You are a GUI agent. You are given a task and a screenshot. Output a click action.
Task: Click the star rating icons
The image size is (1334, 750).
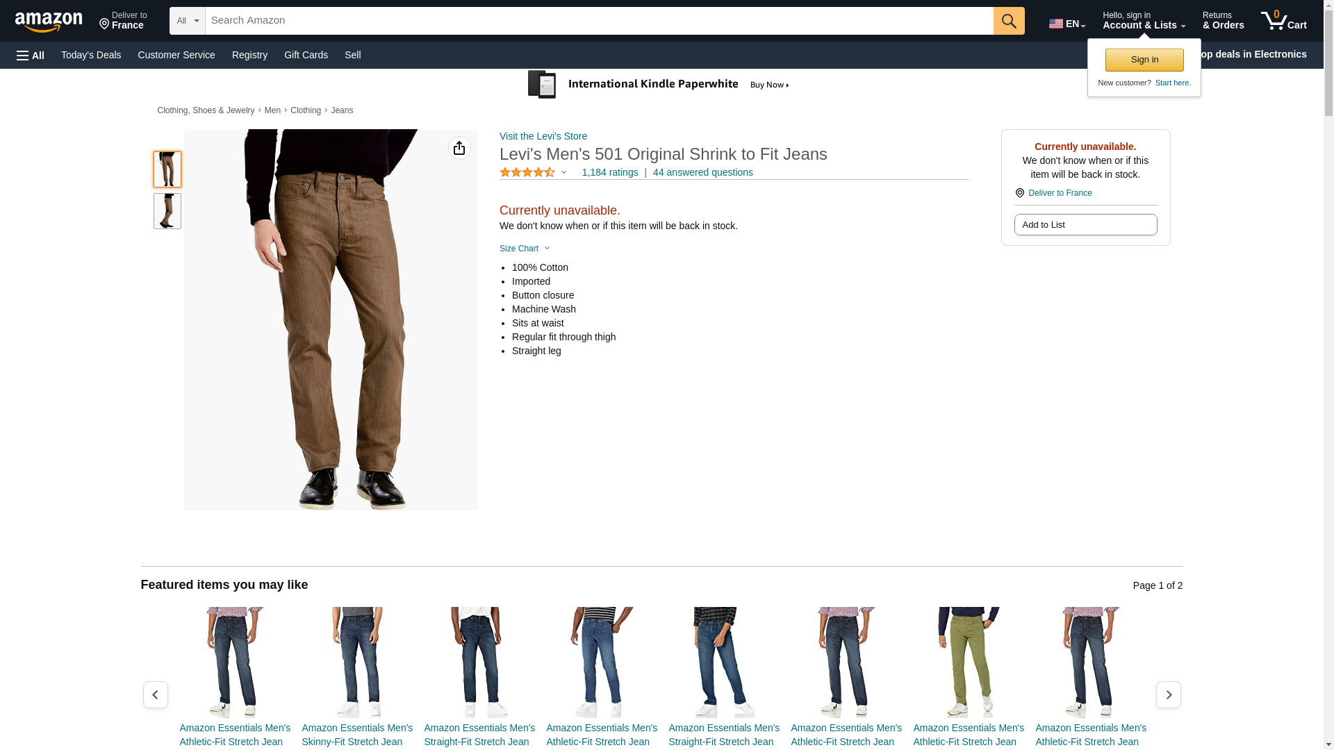pos(527,172)
